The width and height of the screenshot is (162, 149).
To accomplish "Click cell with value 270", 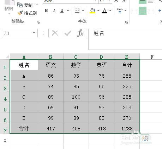I will click(127, 118).
